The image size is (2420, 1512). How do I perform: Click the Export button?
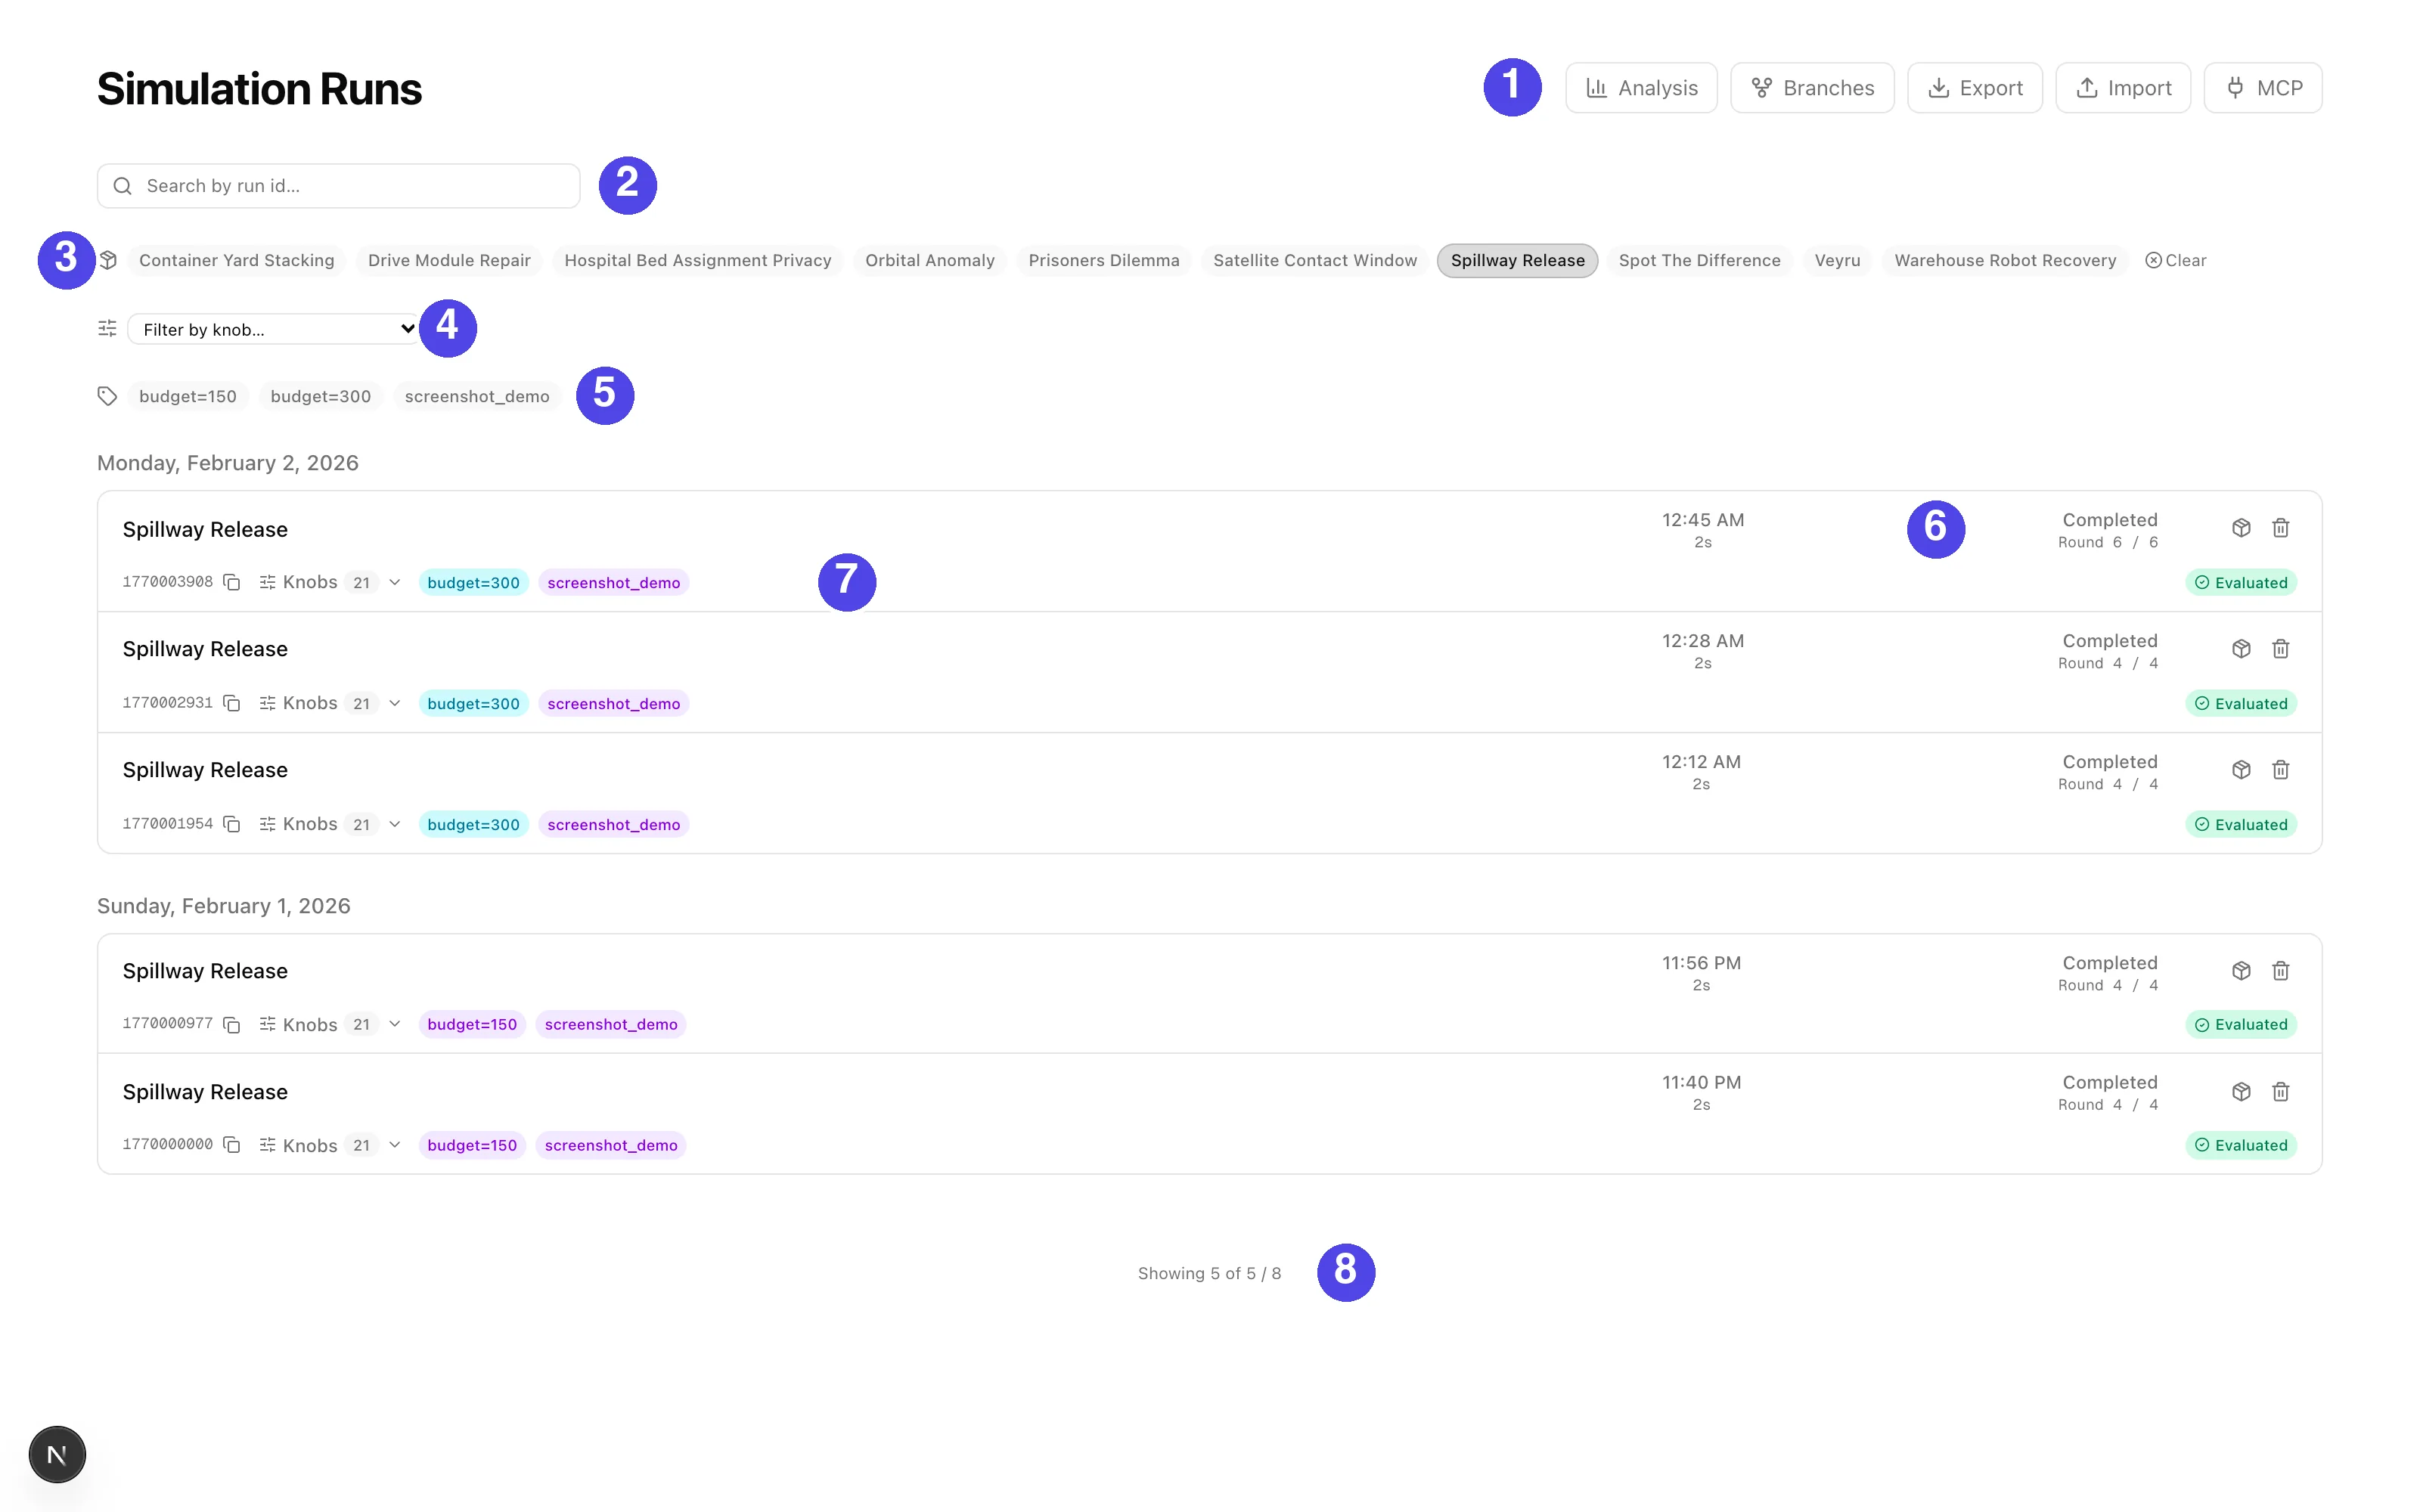tap(1974, 88)
